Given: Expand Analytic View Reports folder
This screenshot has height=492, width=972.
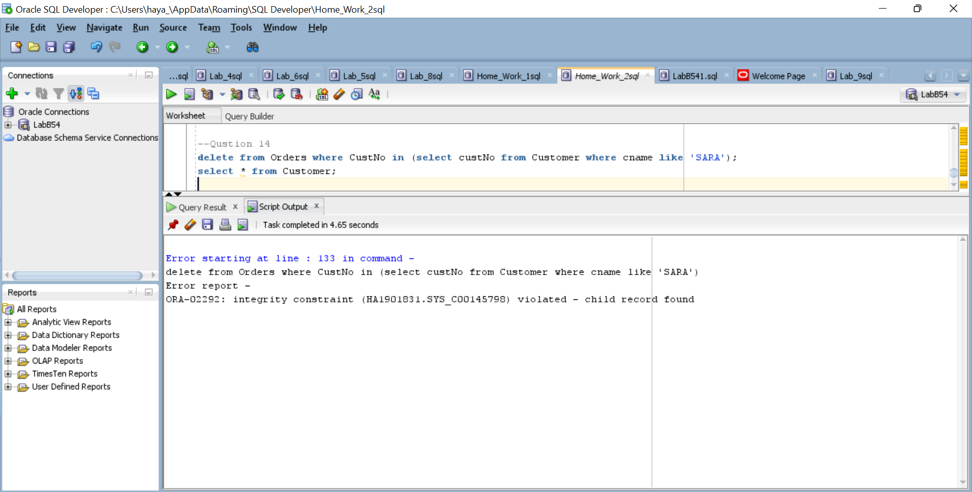Looking at the screenshot, I should coord(8,322).
